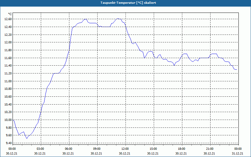Select the 9,60 y-axis label

(9, 135)
